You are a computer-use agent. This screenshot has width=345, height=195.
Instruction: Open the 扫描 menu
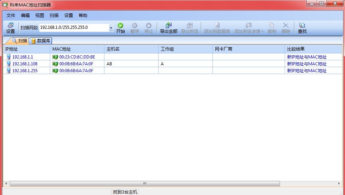(54, 16)
